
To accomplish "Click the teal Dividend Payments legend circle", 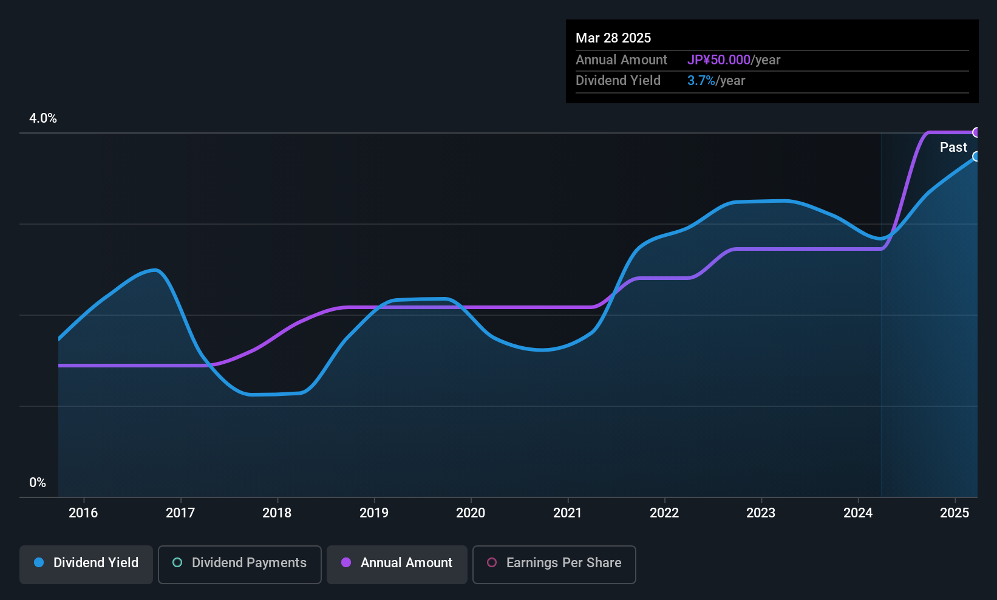I will pos(177,562).
